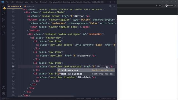Open the Source Control view
Screen dimensions: 178x100
click(x=3, y=20)
